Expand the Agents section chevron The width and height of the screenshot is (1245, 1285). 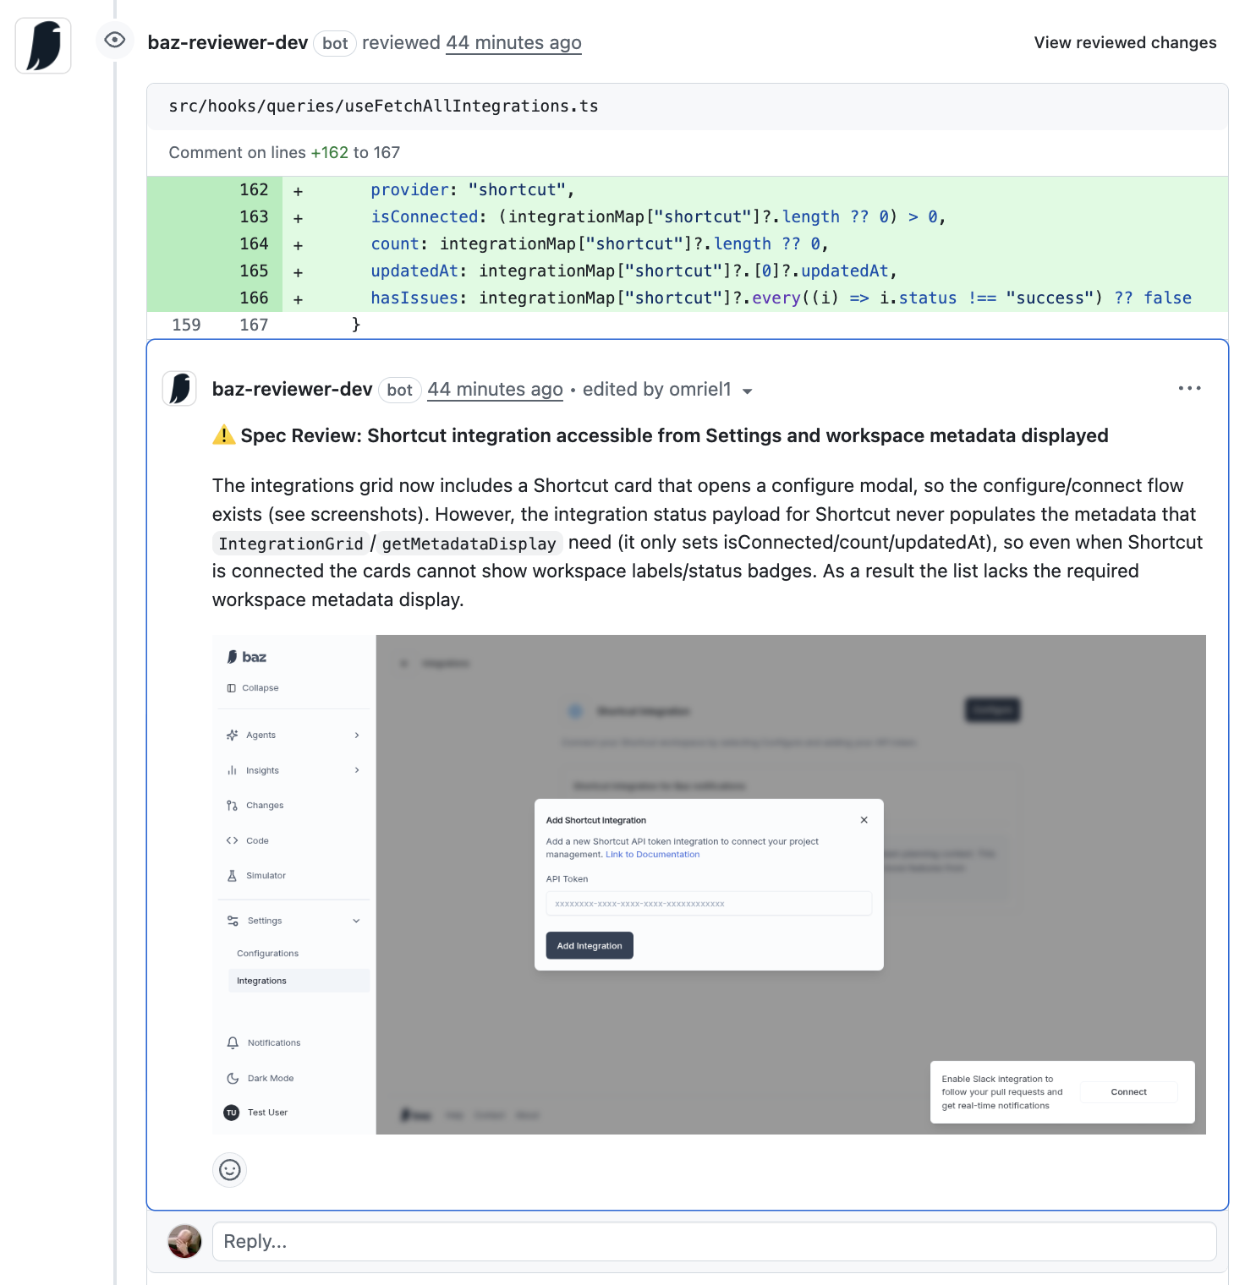pyautogui.click(x=357, y=735)
